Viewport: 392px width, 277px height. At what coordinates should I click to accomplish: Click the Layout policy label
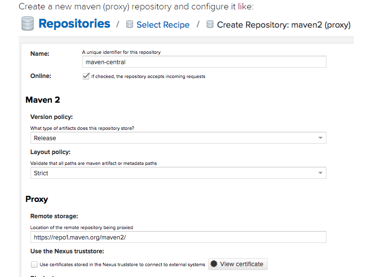coord(50,152)
